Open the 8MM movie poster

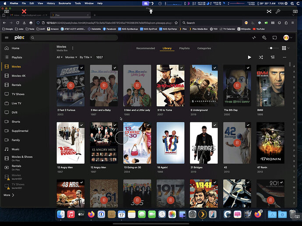pyautogui.click(x=270, y=86)
